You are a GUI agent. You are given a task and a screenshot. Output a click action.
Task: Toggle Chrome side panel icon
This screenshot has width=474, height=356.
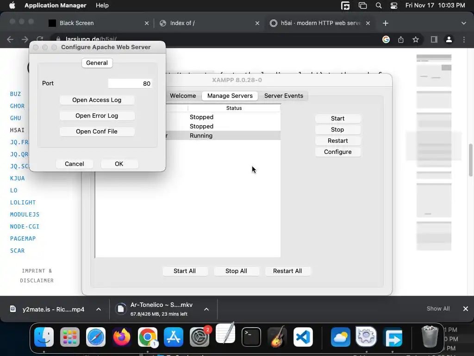coord(434,39)
